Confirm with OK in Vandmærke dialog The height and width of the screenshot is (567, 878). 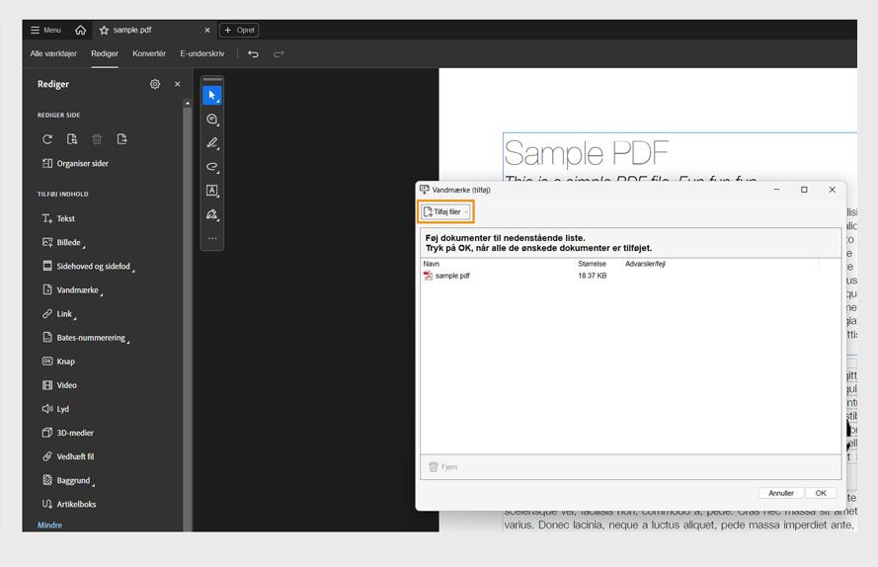pos(821,493)
